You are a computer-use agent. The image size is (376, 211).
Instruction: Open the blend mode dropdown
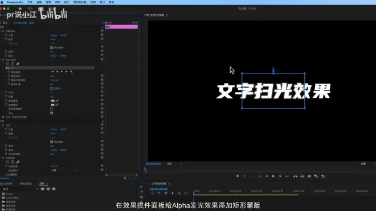pyautogui.click(x=64, y=170)
